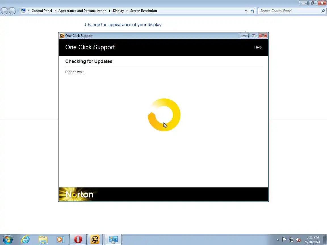Click the Norton globe icon in title bar
The image size is (327, 245).
coord(62,35)
